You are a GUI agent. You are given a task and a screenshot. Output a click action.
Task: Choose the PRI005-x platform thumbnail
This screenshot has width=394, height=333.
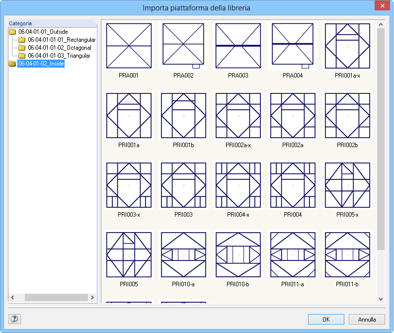347,185
